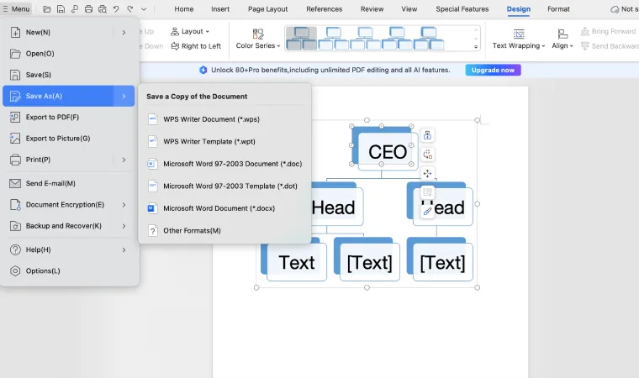The width and height of the screenshot is (639, 378).
Task: Select the Design tab
Action: tap(519, 9)
